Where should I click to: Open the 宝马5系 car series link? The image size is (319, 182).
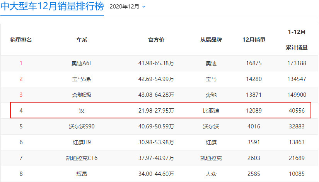click(82, 79)
